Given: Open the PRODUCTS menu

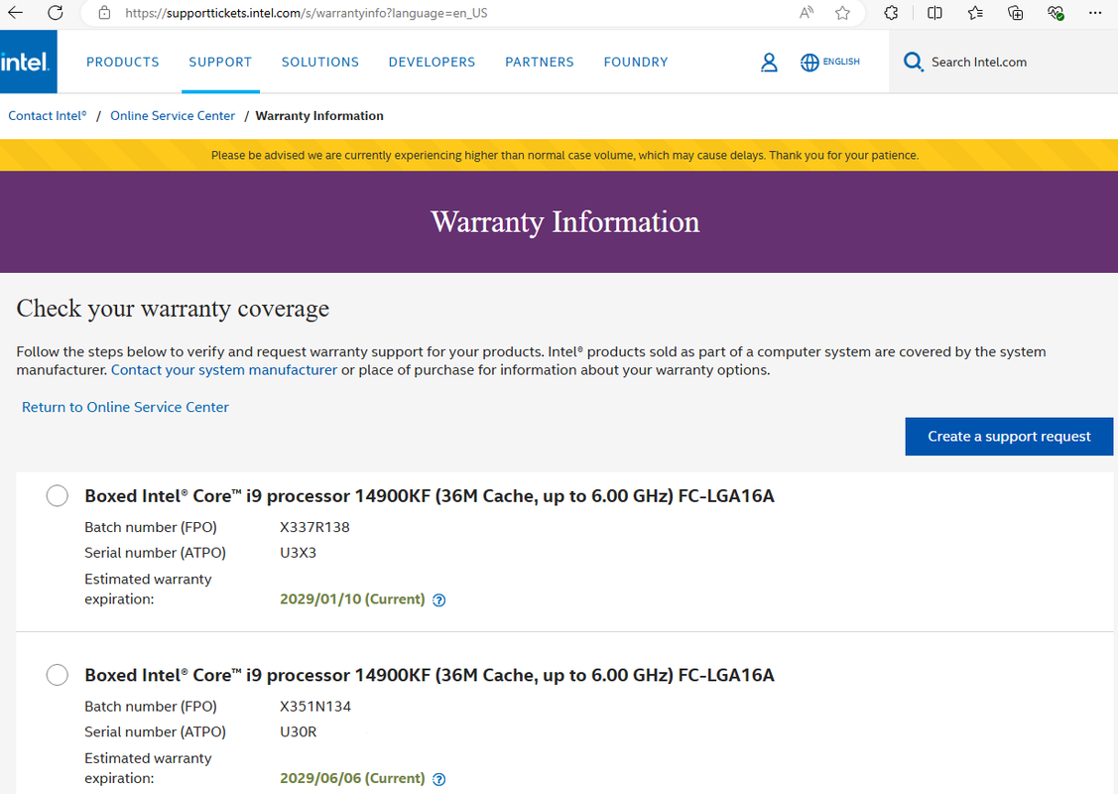Looking at the screenshot, I should [123, 63].
